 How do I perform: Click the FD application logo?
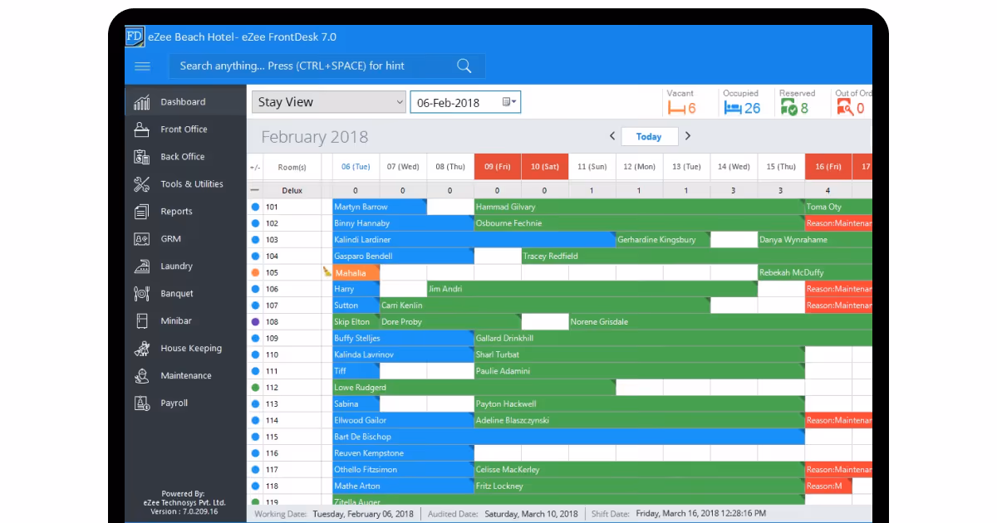click(135, 37)
